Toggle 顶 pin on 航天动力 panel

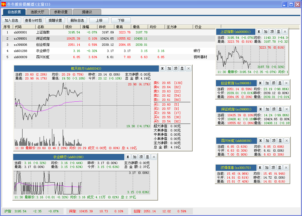175,69
